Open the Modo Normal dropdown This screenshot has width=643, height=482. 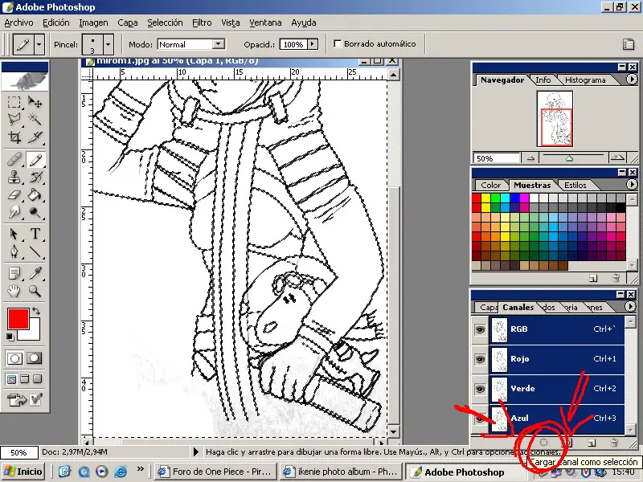pyautogui.click(x=219, y=44)
